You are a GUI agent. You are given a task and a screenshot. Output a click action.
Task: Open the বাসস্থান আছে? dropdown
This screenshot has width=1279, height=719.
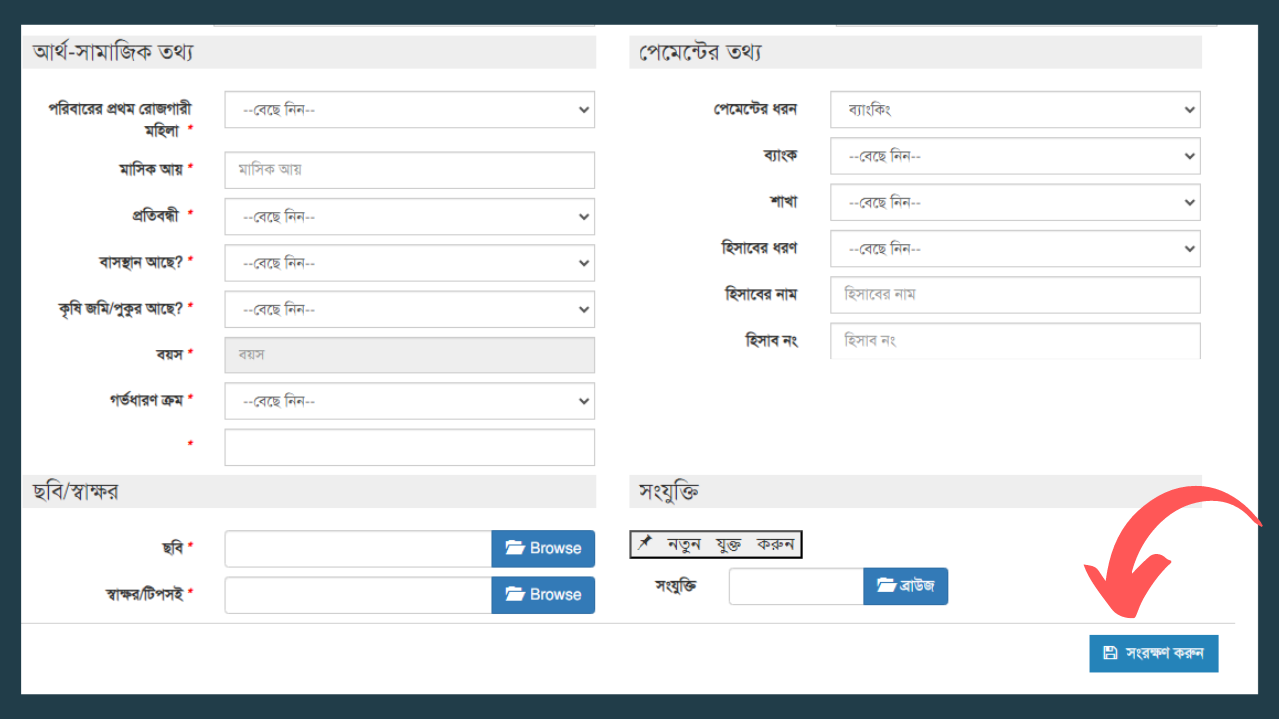click(x=409, y=263)
